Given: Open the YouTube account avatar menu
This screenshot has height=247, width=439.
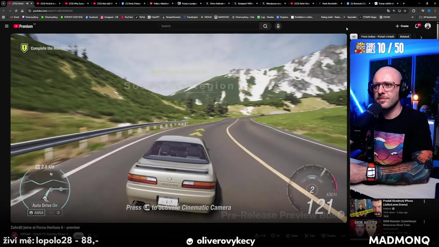Looking at the screenshot, I should pyautogui.click(x=428, y=26).
